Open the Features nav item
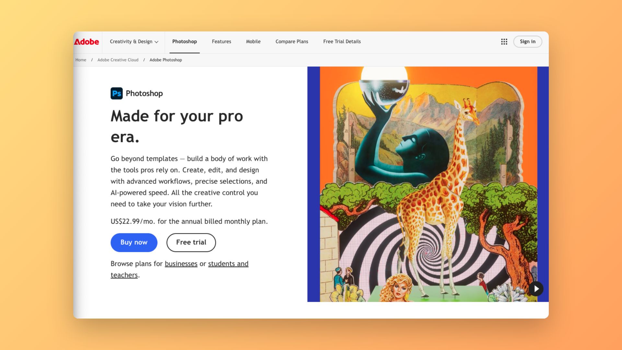This screenshot has height=350, width=622. (221, 41)
